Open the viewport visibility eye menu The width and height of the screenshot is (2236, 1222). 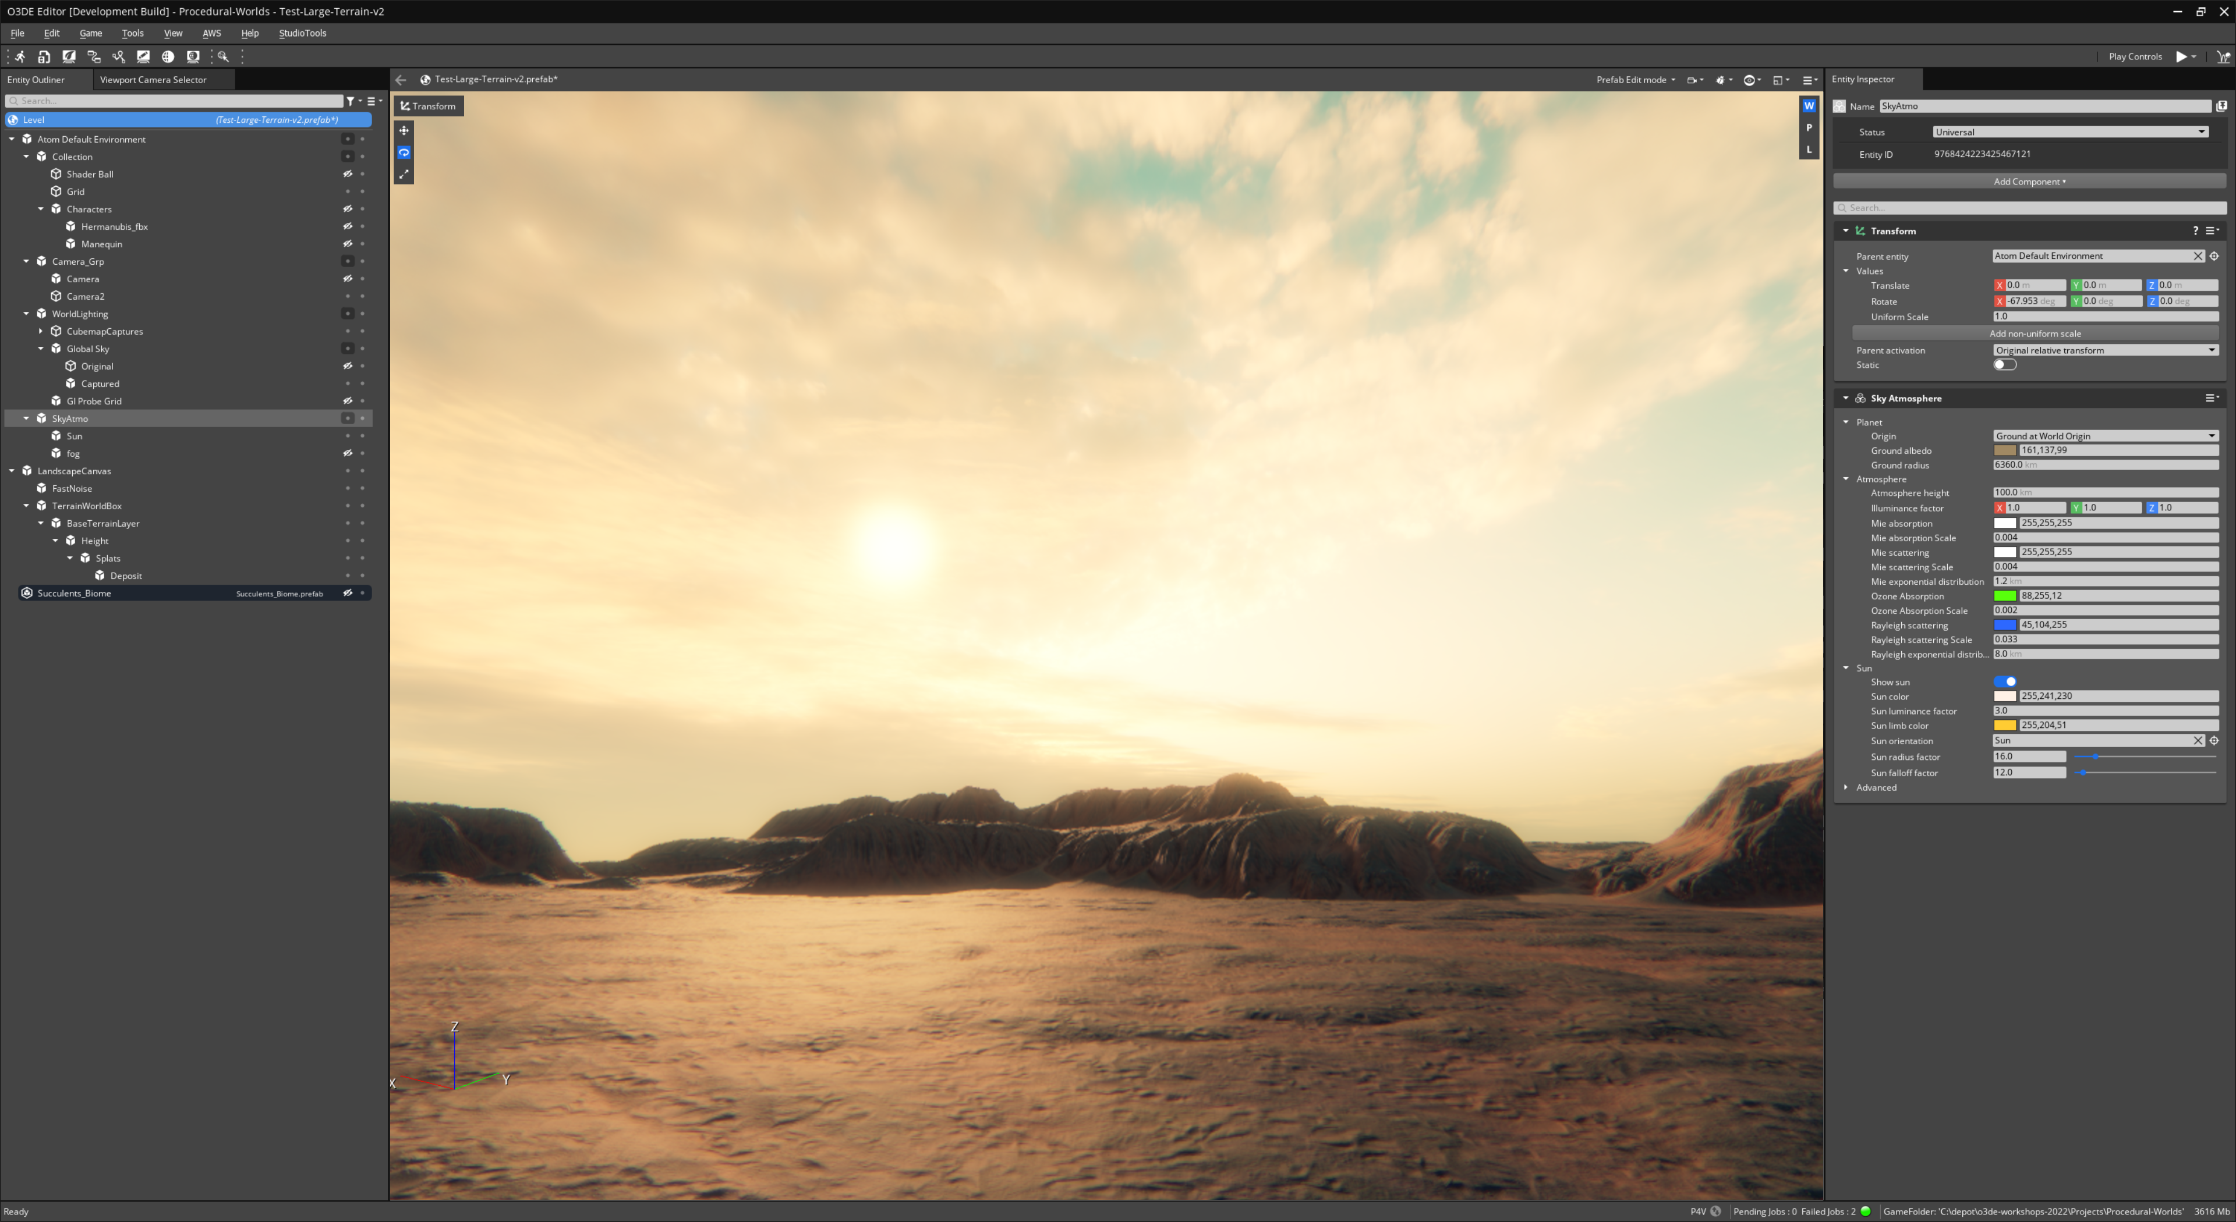coord(1752,80)
